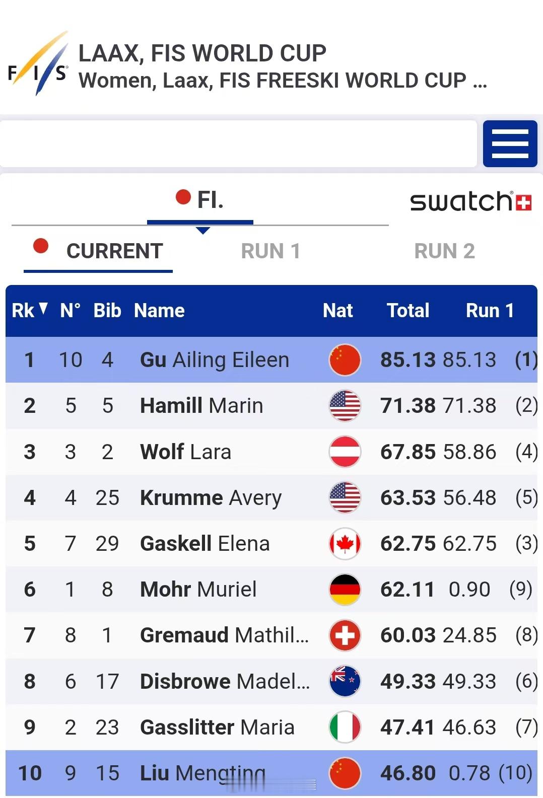Select Liu Mengting result row
543x798 pixels.
tap(271, 773)
